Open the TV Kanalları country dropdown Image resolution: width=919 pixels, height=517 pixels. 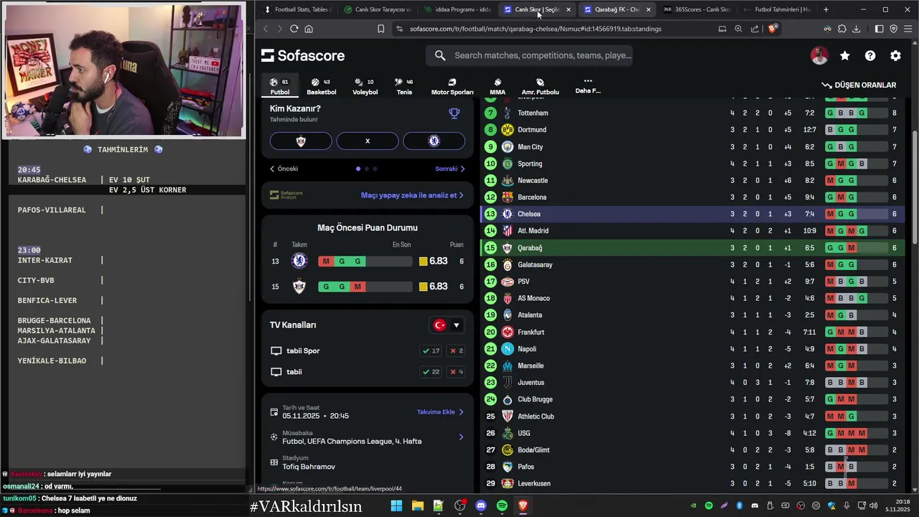[x=447, y=325]
